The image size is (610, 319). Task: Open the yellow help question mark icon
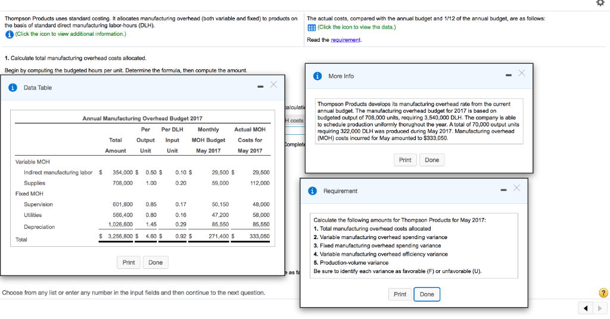[603, 293]
